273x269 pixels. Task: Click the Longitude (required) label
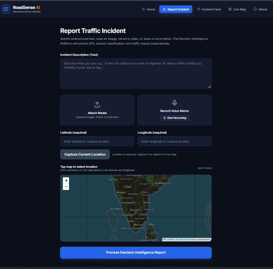pyautogui.click(x=152, y=132)
